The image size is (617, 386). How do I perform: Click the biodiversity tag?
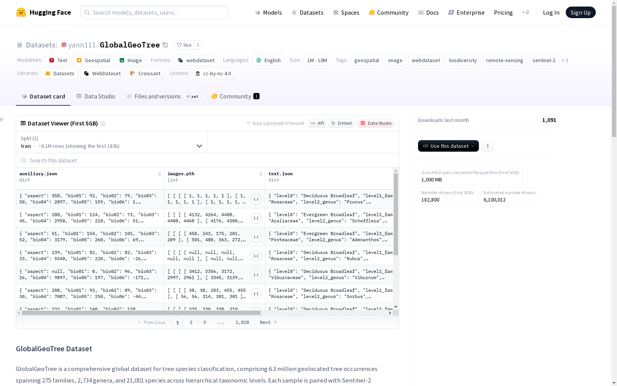point(463,60)
